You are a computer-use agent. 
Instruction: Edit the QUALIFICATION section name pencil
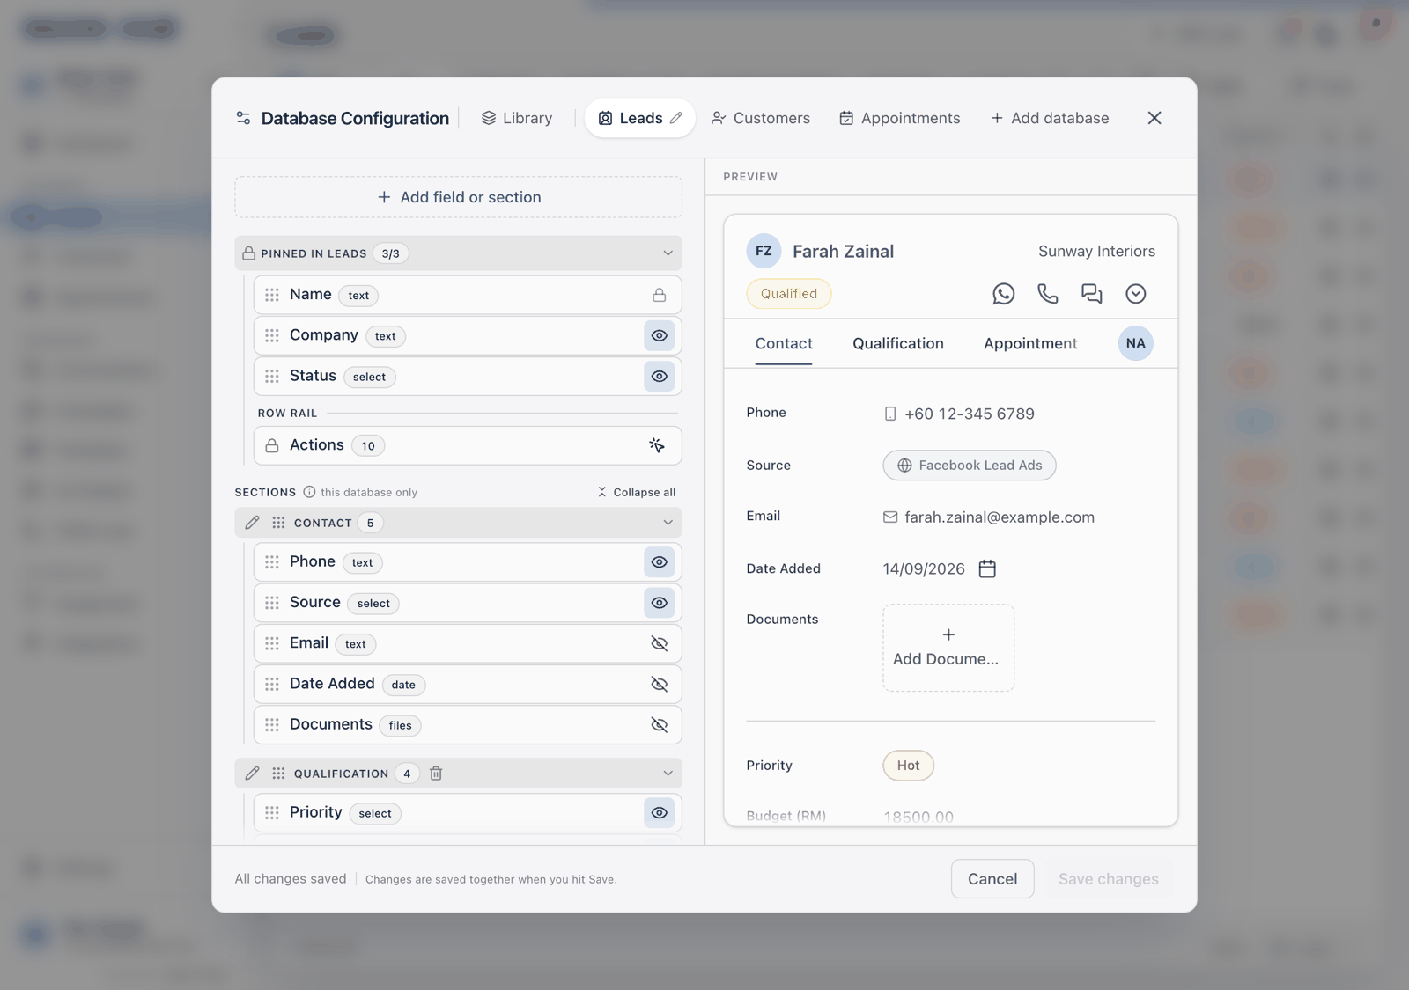tap(252, 774)
